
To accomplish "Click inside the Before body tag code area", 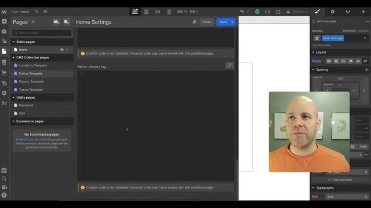I will [x=156, y=126].
